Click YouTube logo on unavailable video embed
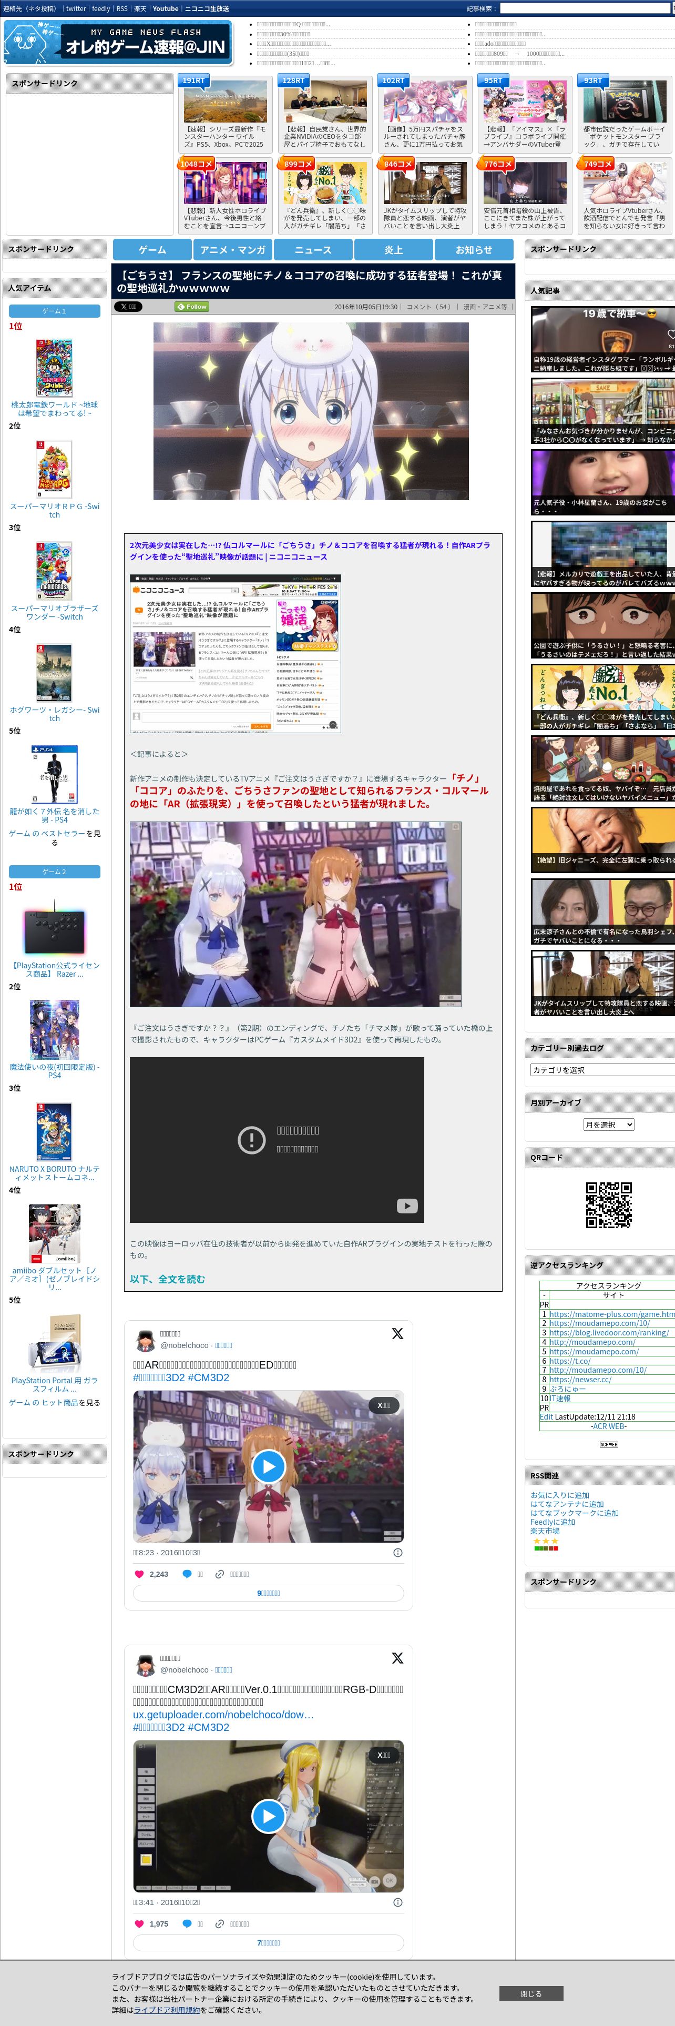The image size is (675, 2026). 407,1206
